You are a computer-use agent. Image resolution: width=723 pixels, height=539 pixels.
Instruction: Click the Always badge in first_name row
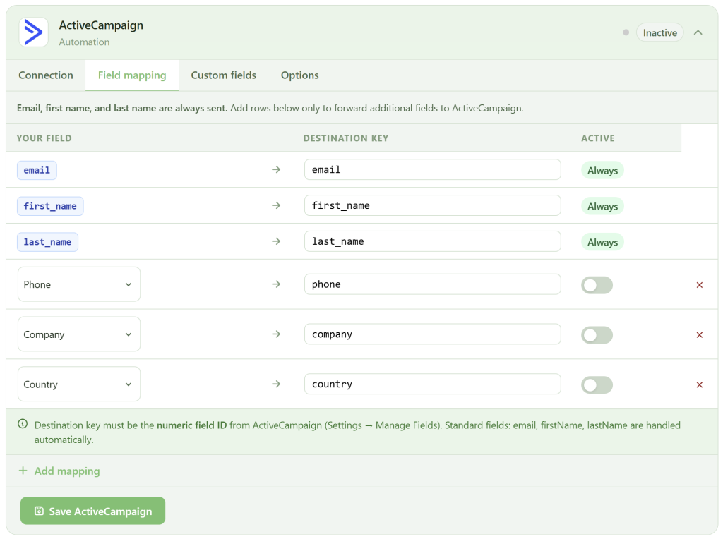point(602,207)
